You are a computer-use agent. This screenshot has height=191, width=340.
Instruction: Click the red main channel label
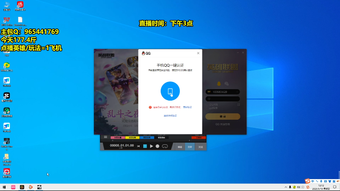coord(198,138)
